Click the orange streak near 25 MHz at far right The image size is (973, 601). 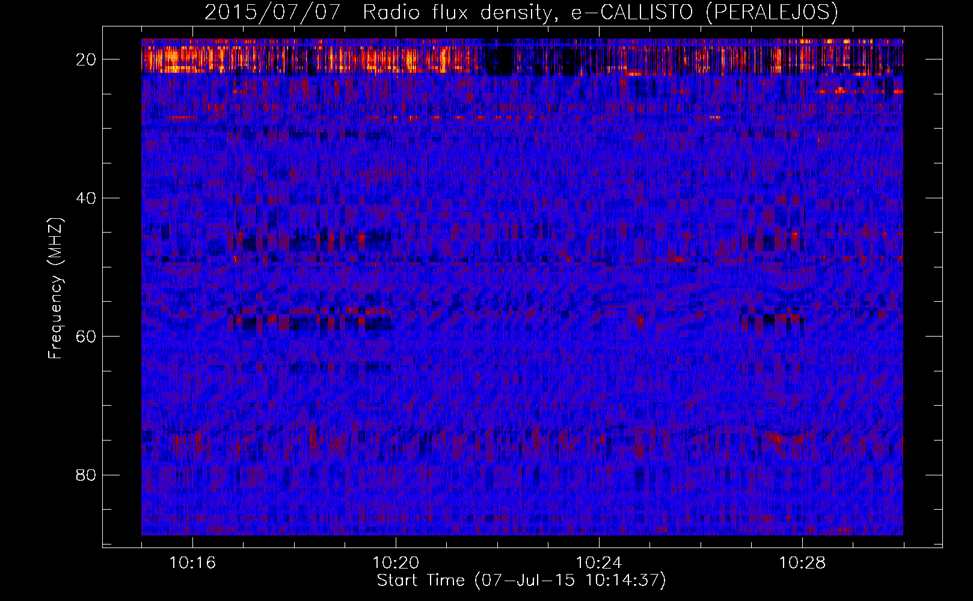860,91
